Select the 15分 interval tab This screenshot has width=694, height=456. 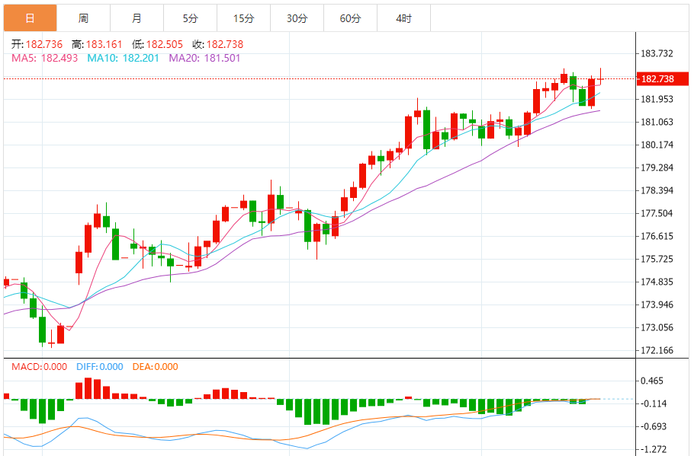[243, 18]
